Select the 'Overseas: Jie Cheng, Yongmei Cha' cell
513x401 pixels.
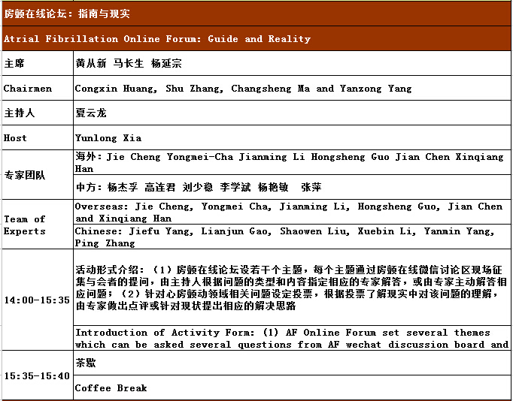(x=292, y=213)
